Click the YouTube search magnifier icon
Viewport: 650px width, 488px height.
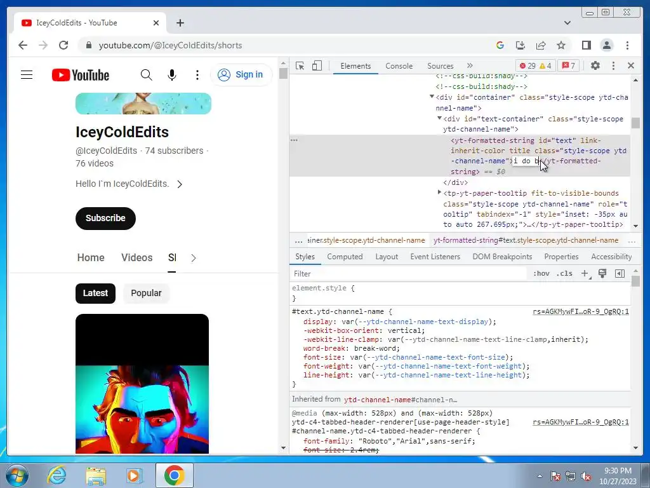point(146,75)
